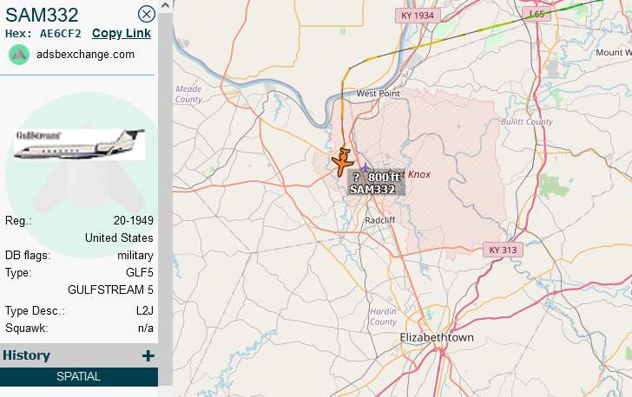Viewport: 632px width, 397px height.
Task: Close the SAM332 aircraft info panel
Action: click(147, 14)
